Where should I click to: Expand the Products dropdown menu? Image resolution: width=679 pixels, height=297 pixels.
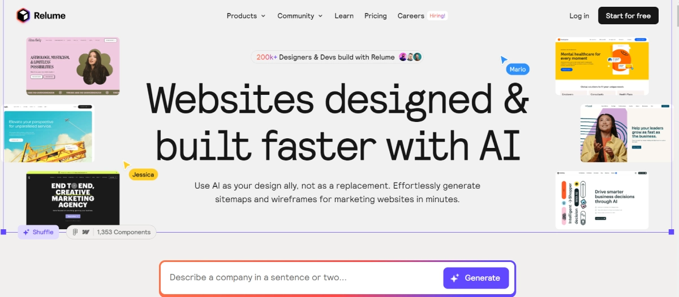point(246,16)
